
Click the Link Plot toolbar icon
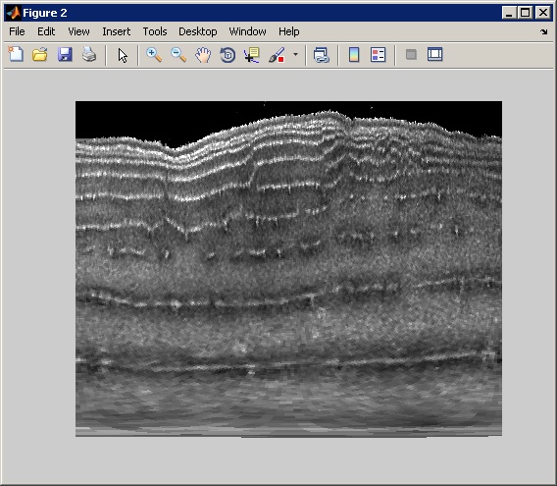pyautogui.click(x=322, y=55)
